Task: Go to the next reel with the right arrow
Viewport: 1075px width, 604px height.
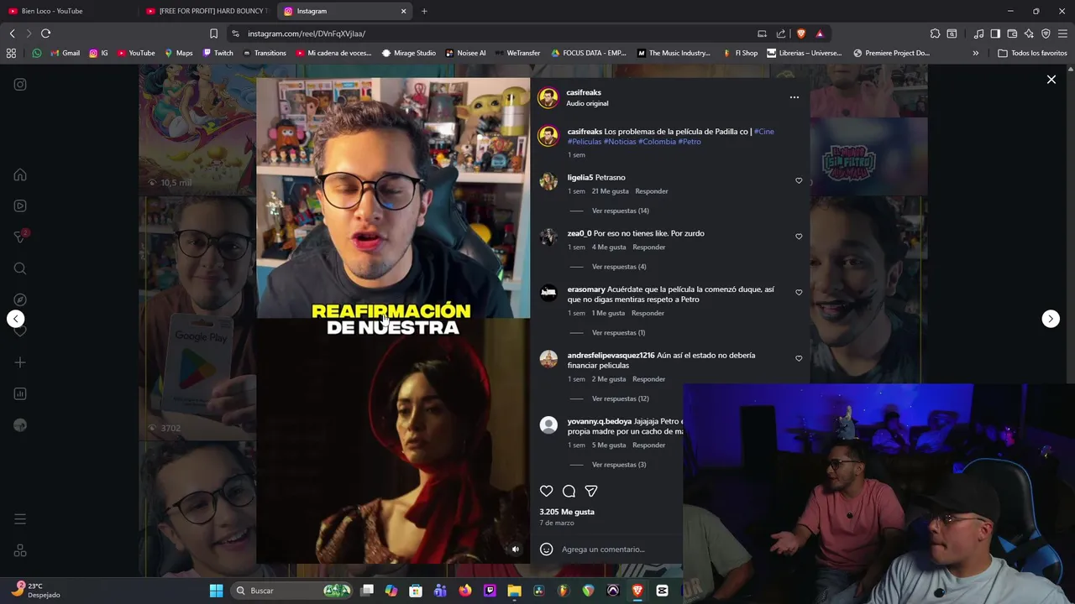Action: click(1051, 319)
